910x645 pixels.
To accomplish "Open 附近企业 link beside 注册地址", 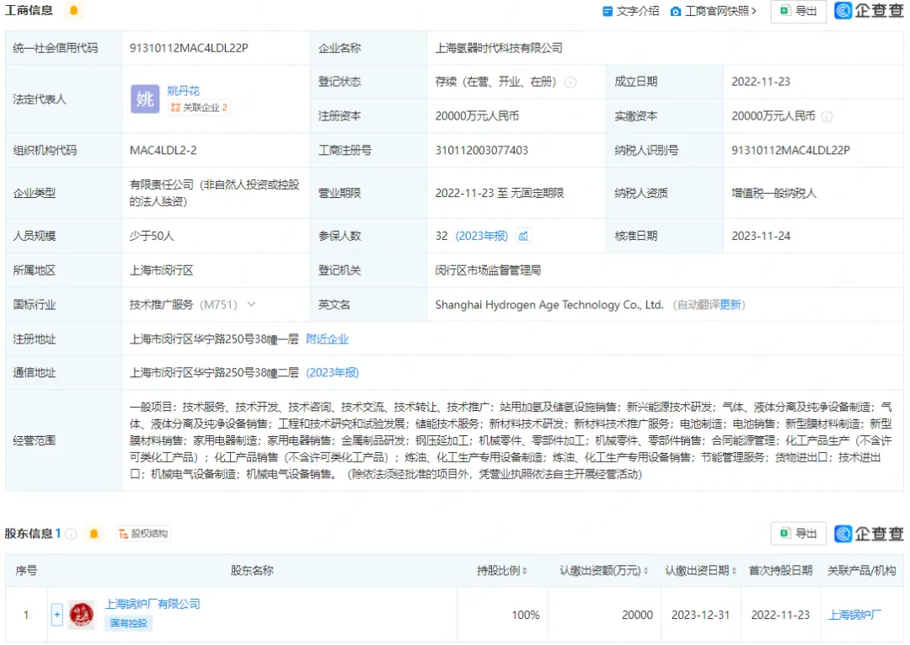I will pyautogui.click(x=327, y=338).
